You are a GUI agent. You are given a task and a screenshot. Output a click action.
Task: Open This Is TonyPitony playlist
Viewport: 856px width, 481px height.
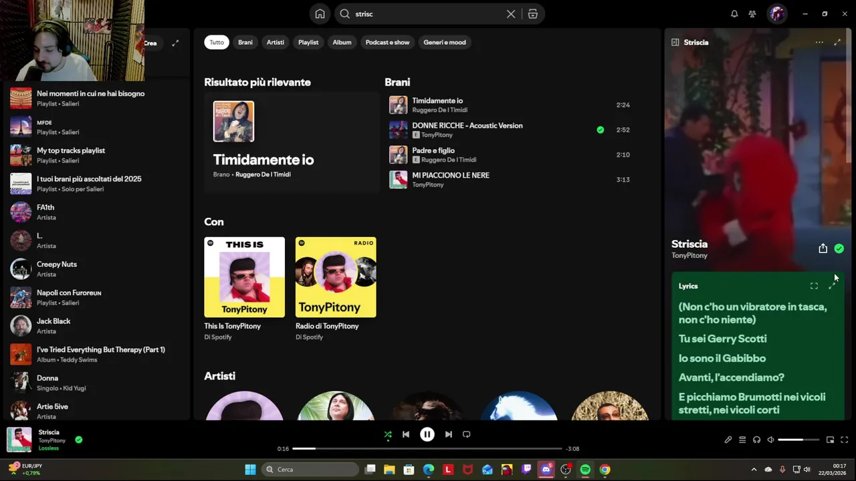pyautogui.click(x=244, y=289)
